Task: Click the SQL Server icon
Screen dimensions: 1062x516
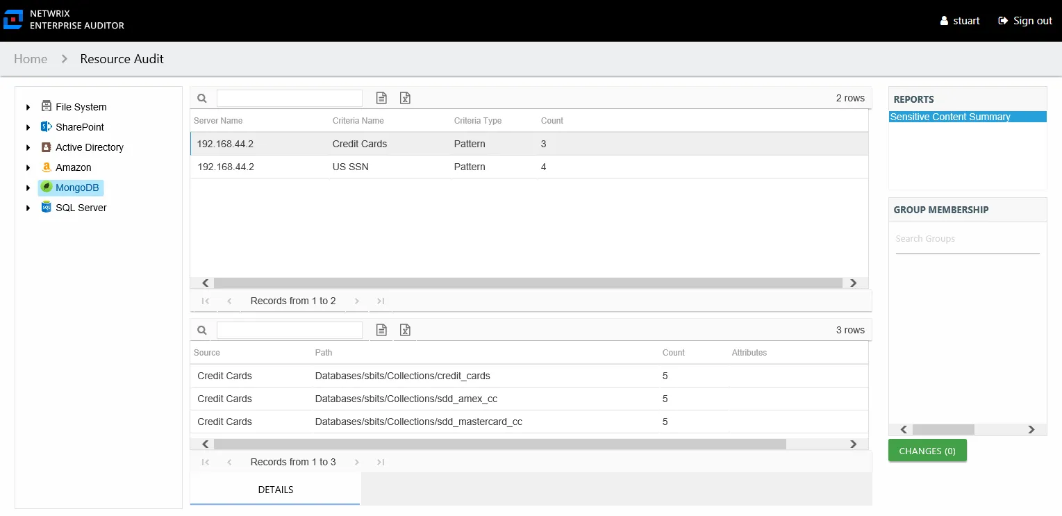Action: click(x=47, y=207)
